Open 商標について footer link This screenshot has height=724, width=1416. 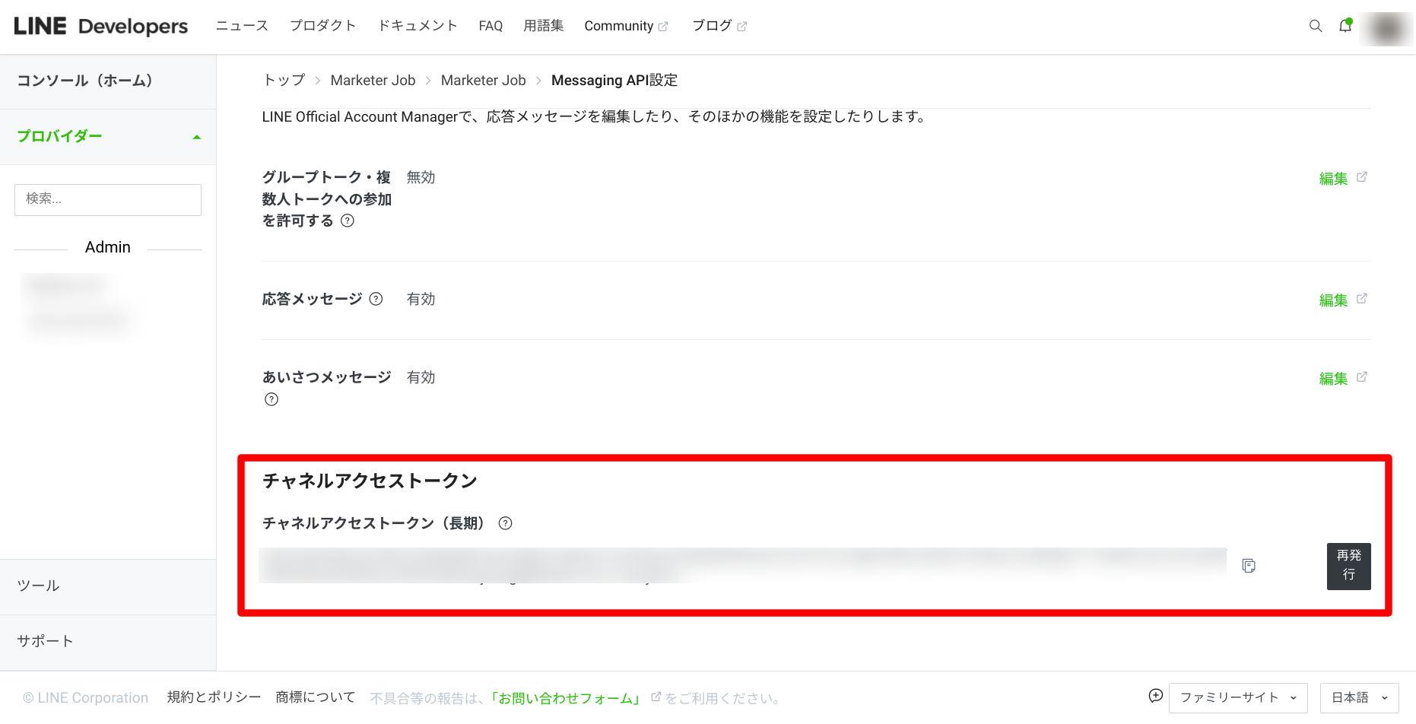point(315,697)
